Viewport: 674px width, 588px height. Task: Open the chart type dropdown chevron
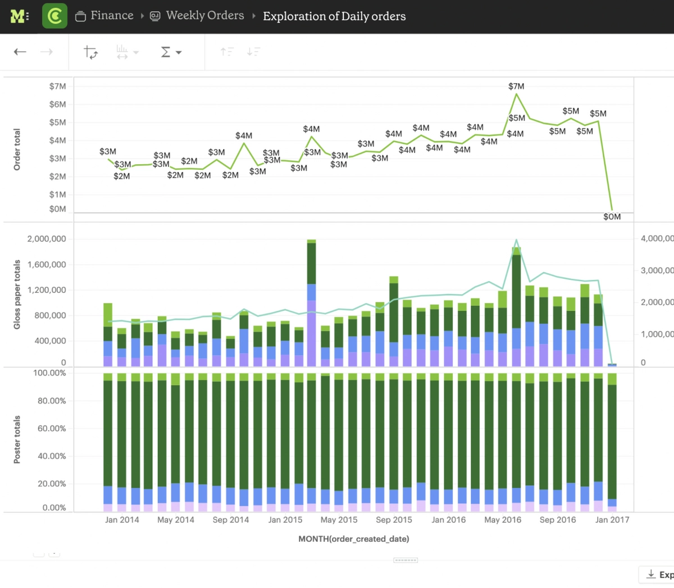tap(135, 52)
